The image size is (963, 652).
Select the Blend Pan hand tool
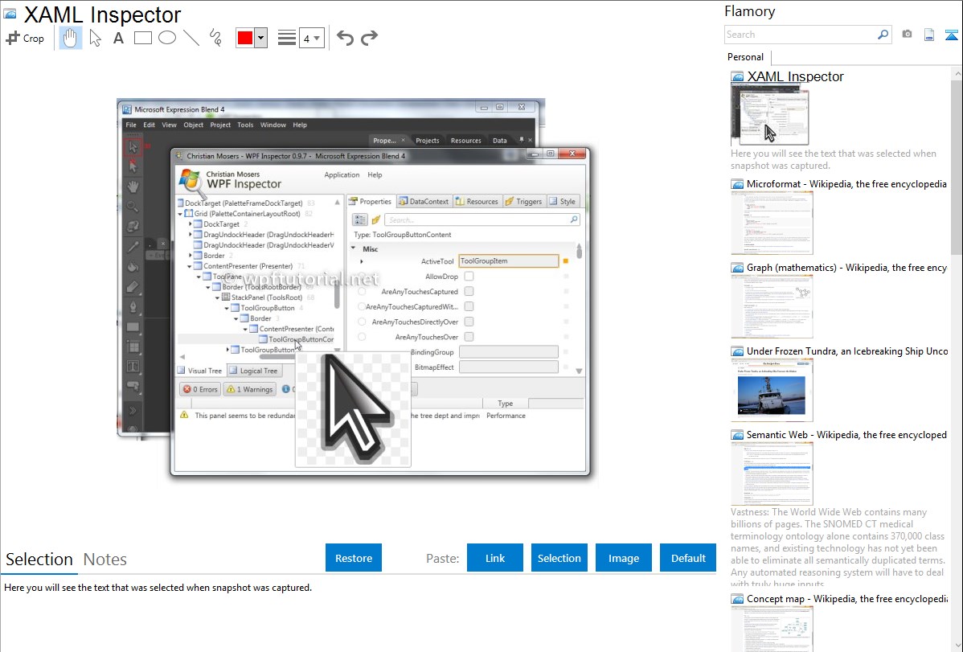click(x=133, y=187)
